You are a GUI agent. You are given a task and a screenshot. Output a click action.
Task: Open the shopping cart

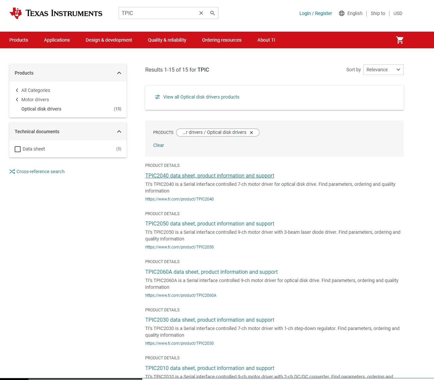pyautogui.click(x=400, y=40)
